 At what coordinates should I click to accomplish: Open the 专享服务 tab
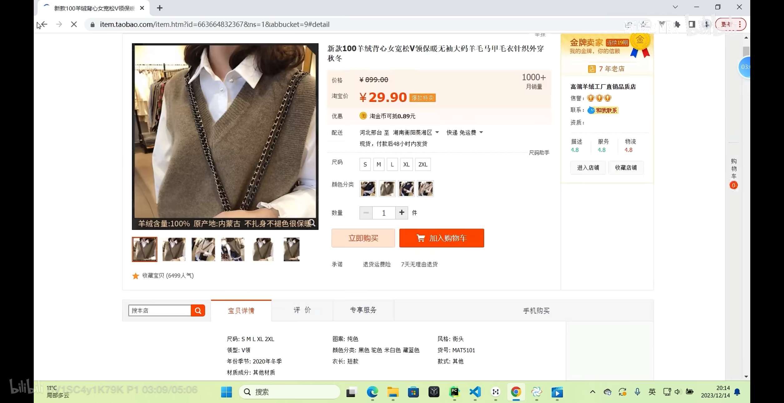click(x=363, y=310)
